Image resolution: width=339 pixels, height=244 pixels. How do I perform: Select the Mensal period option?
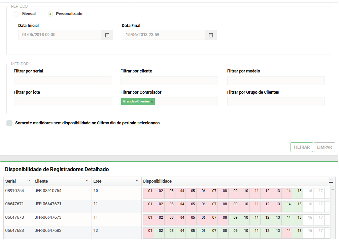pyautogui.click(x=16, y=14)
